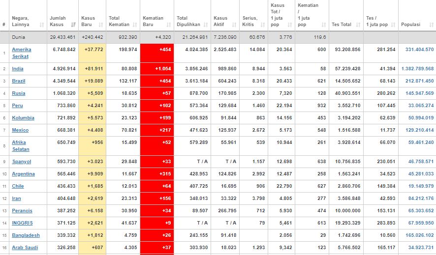Image resolution: width=436 pixels, height=255 pixels.
Task: Follow the Mexico link
Action: point(20,130)
